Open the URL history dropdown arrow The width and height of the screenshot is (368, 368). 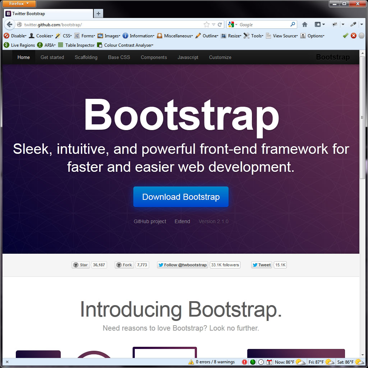click(213, 24)
